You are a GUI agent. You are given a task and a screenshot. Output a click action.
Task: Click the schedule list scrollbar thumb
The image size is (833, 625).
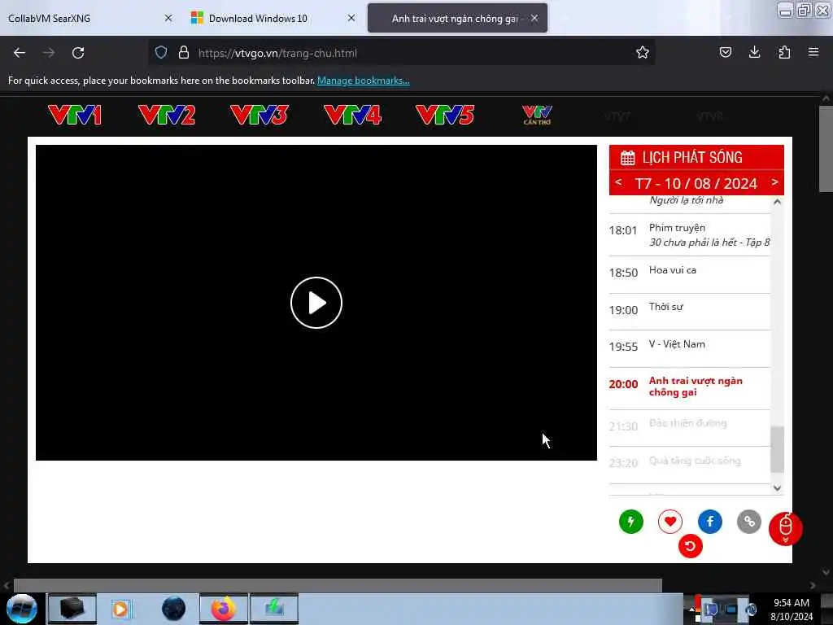click(x=777, y=449)
